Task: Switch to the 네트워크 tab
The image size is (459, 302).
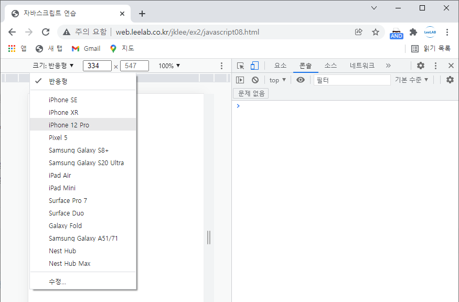Action: [362, 66]
